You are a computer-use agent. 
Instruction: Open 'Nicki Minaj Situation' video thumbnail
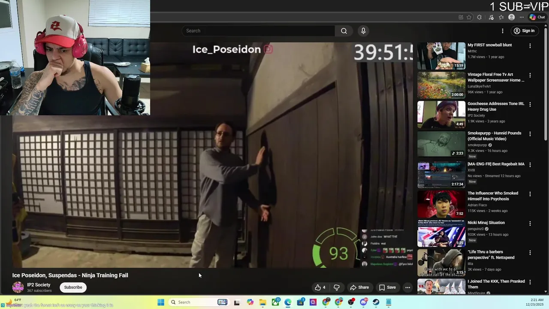pyautogui.click(x=441, y=233)
